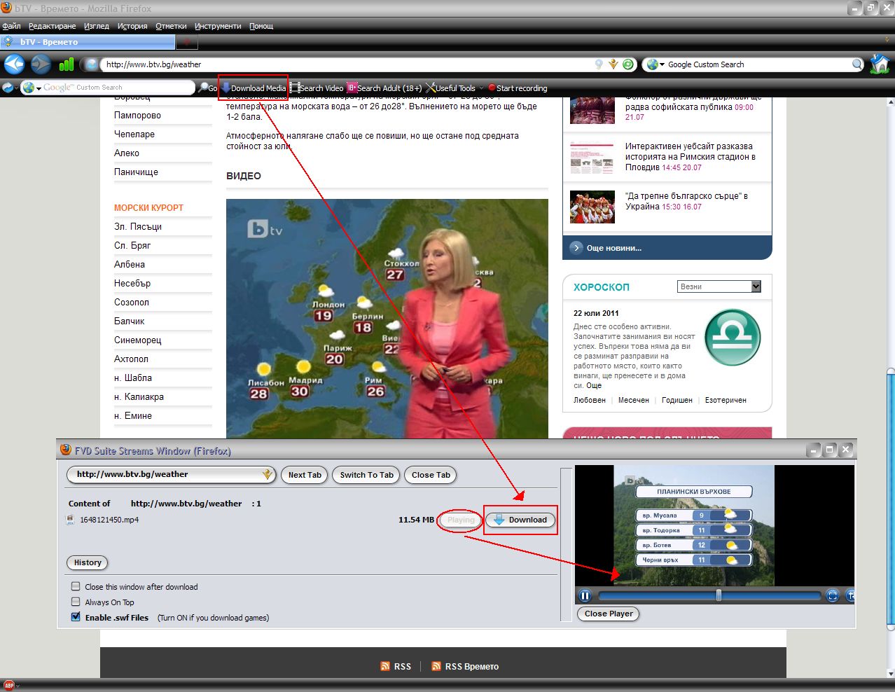Open the История menu
This screenshot has height=692, width=895.
[x=132, y=26]
